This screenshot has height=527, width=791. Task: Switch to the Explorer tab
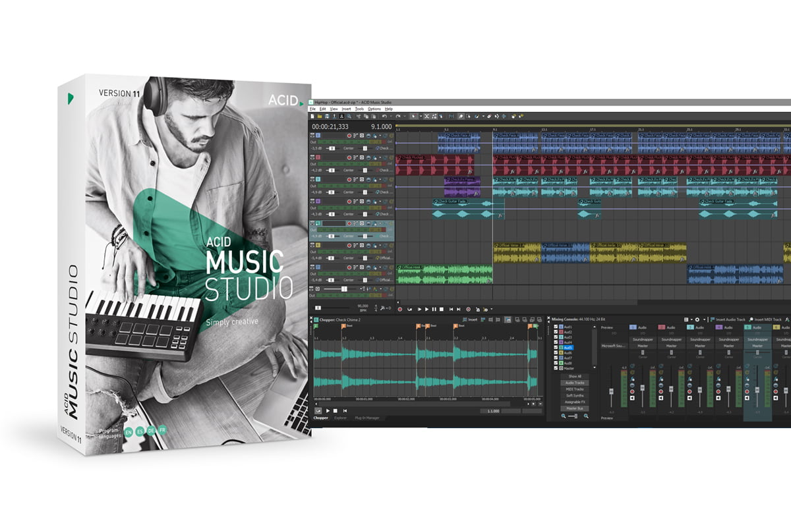pyautogui.click(x=341, y=418)
